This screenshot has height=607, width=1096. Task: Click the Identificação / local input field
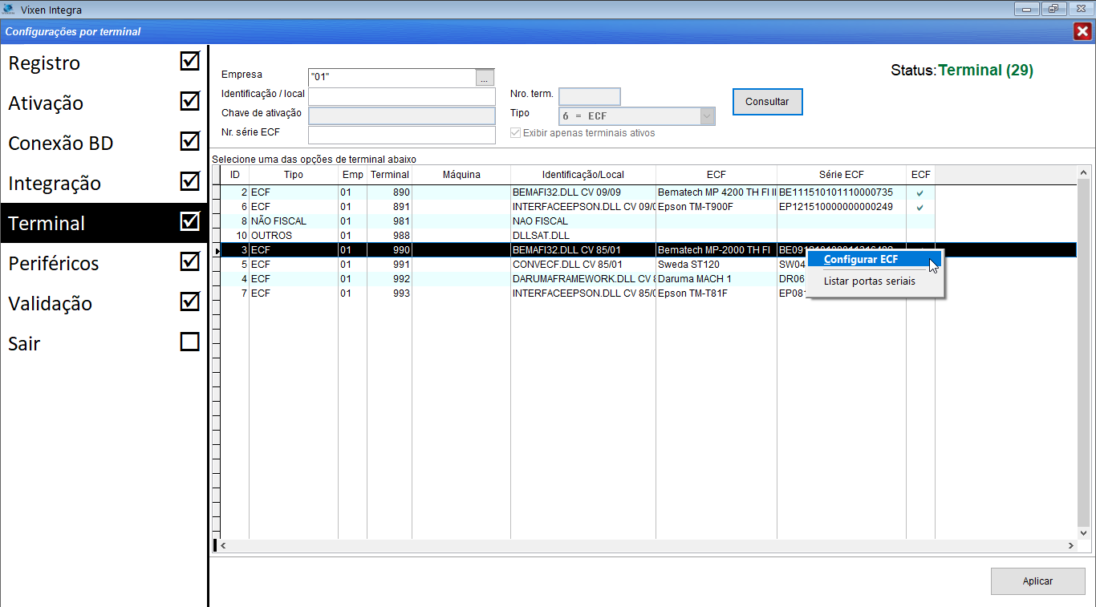pyautogui.click(x=401, y=96)
